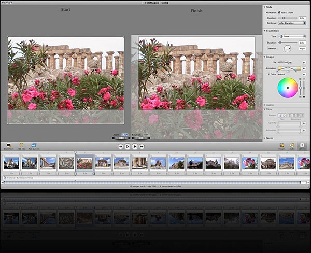Click the action gear beside Color: Normal
Screen dimensions: 311x253
pyautogui.click(x=304, y=74)
